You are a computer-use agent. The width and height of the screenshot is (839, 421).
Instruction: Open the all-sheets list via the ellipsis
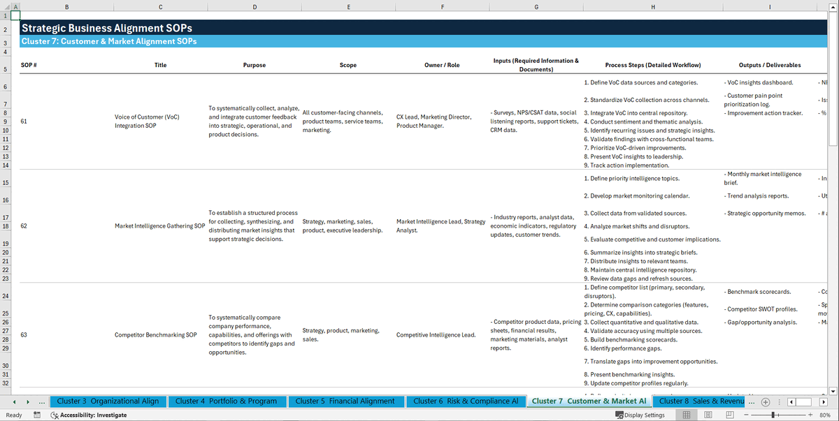(x=41, y=401)
